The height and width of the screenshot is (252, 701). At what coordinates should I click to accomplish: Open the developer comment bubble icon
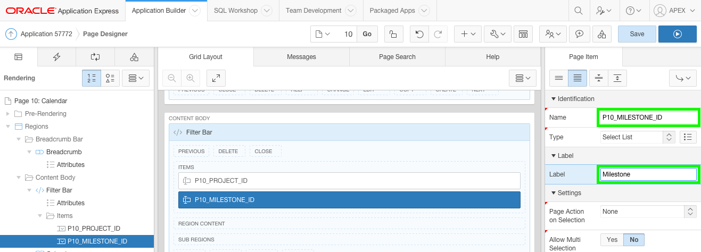pos(579,34)
